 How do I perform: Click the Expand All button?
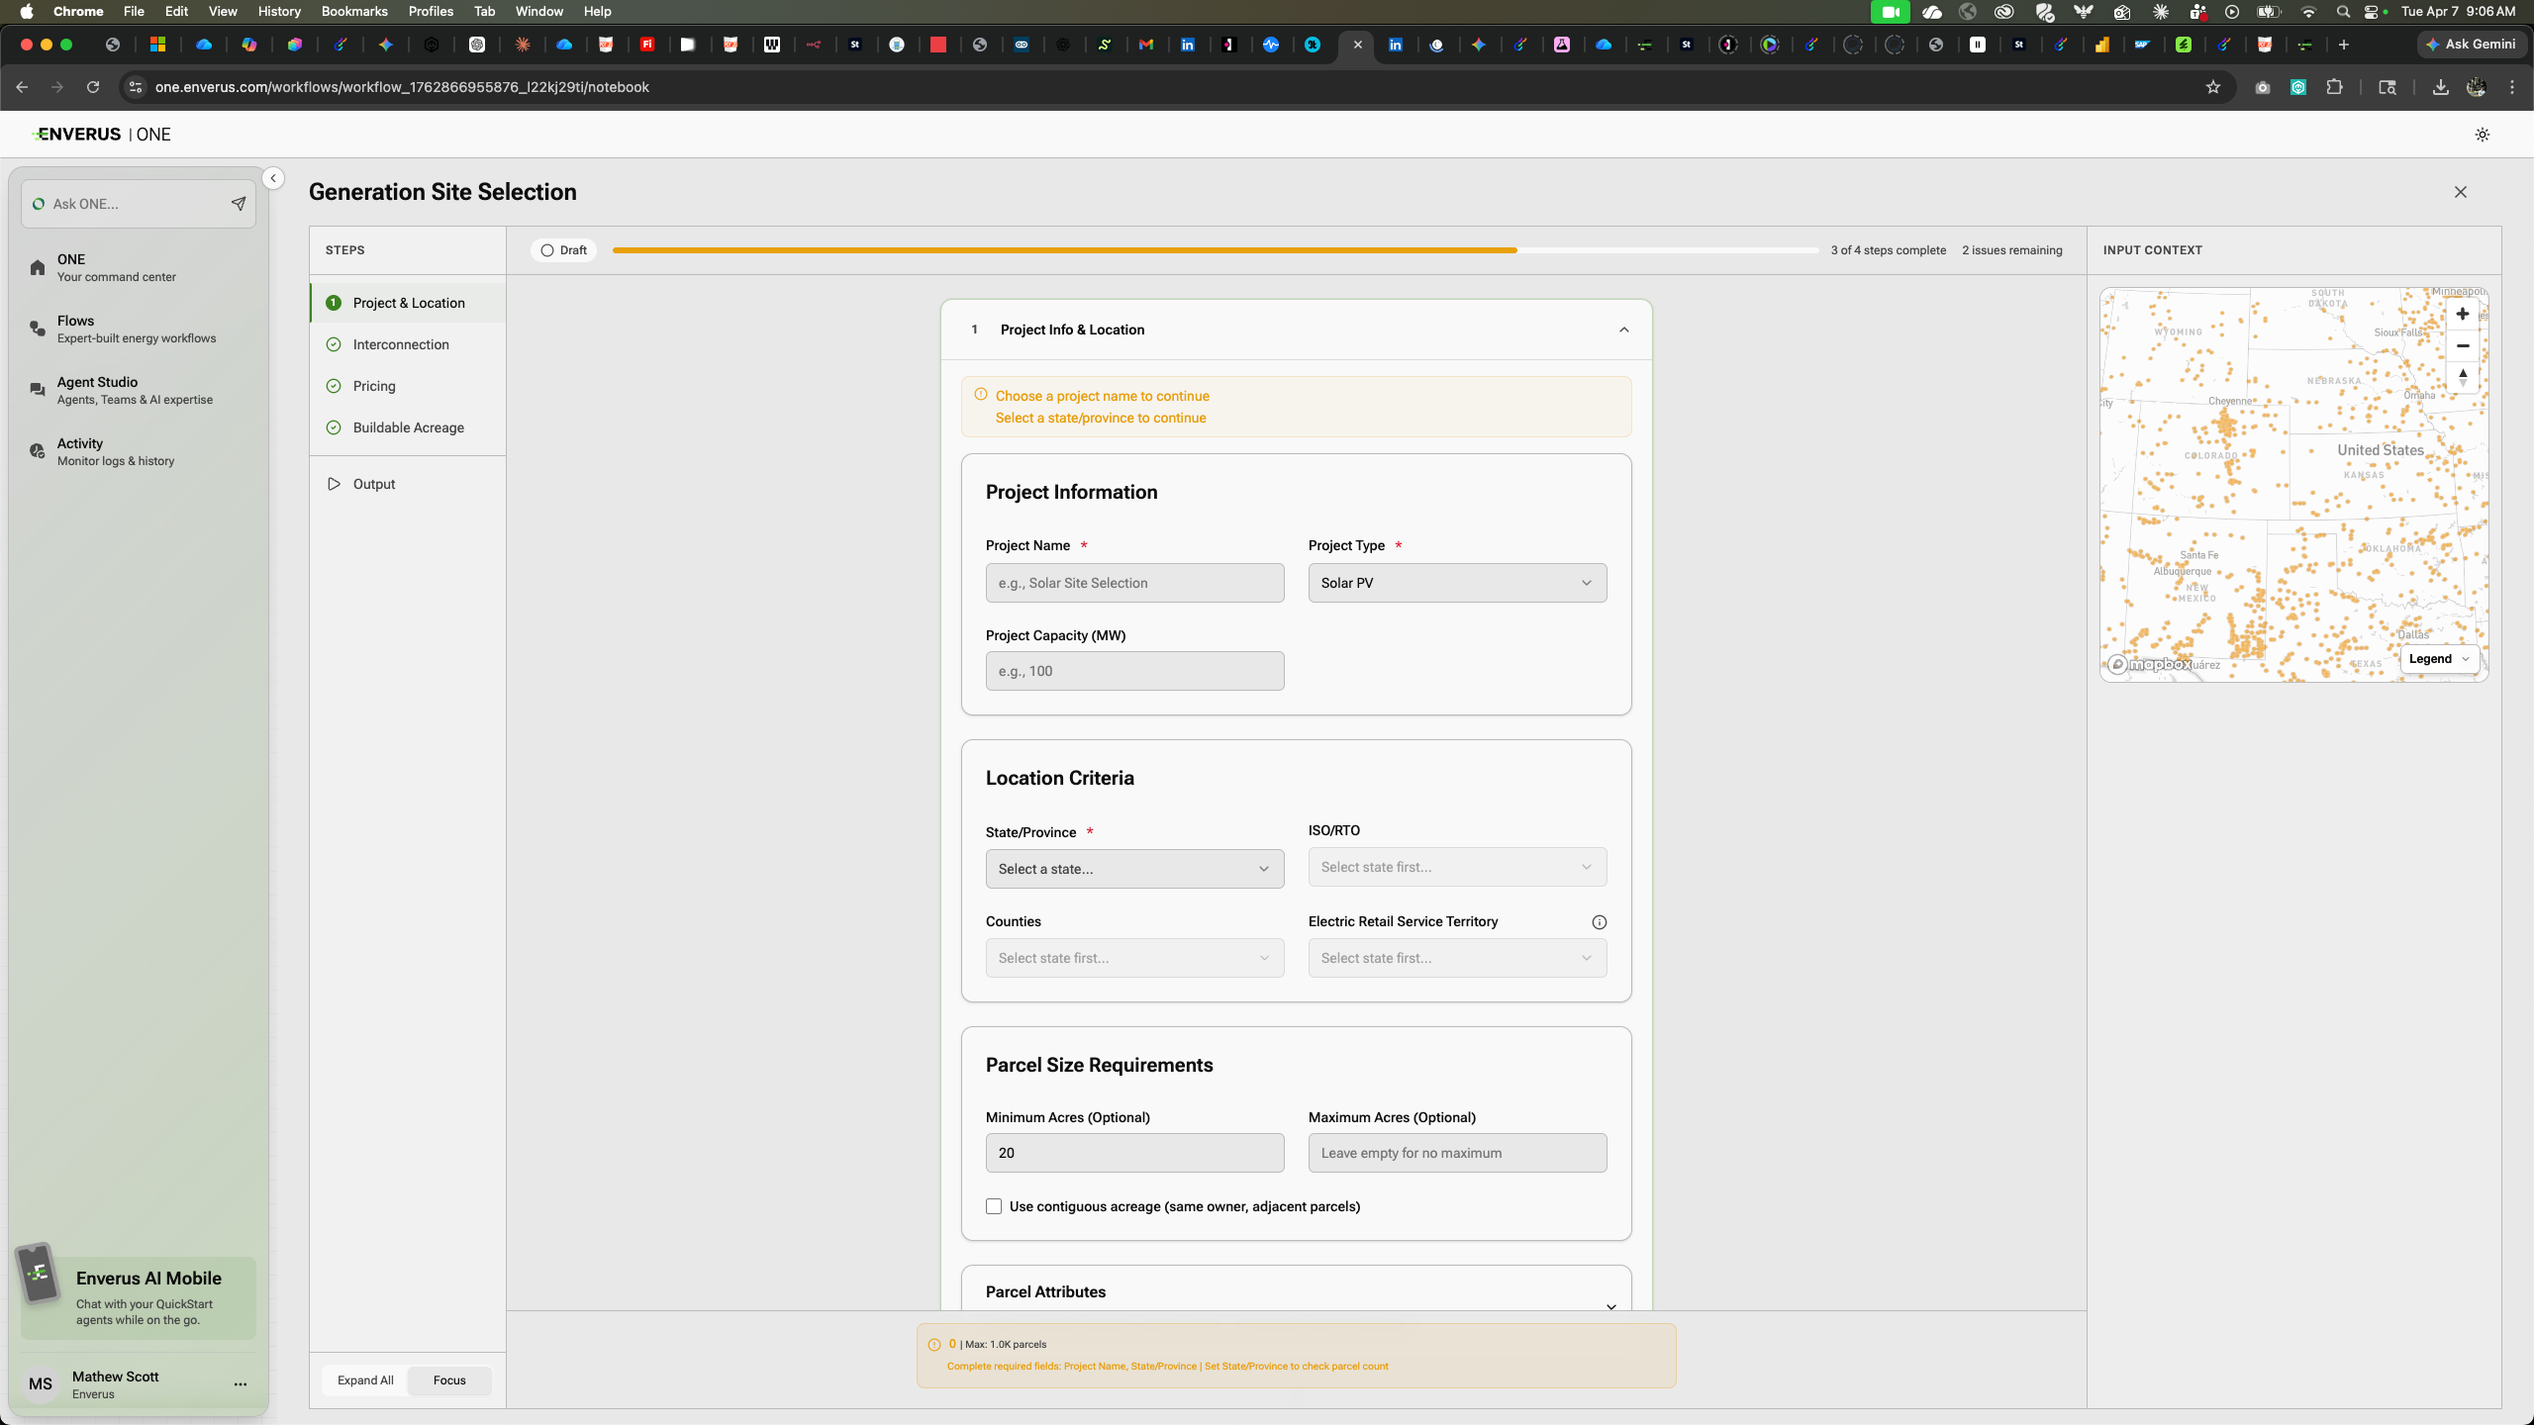pyautogui.click(x=365, y=1380)
